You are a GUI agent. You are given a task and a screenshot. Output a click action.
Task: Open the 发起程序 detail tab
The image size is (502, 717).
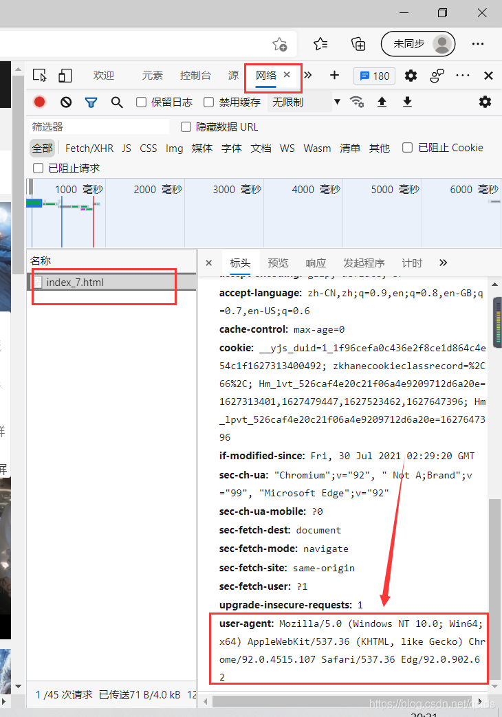[364, 263]
